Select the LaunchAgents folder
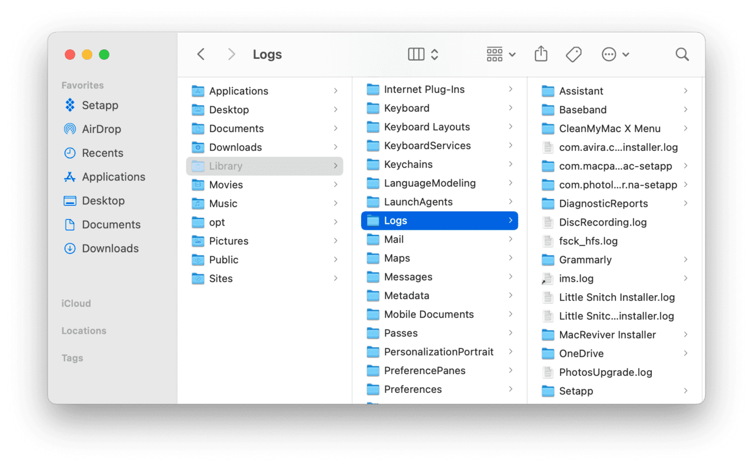The width and height of the screenshot is (753, 467). pos(439,202)
